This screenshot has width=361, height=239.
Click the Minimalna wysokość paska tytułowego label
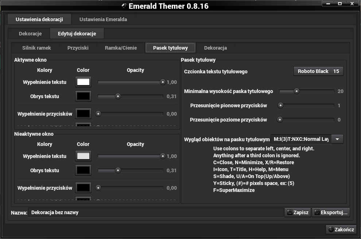click(228, 91)
